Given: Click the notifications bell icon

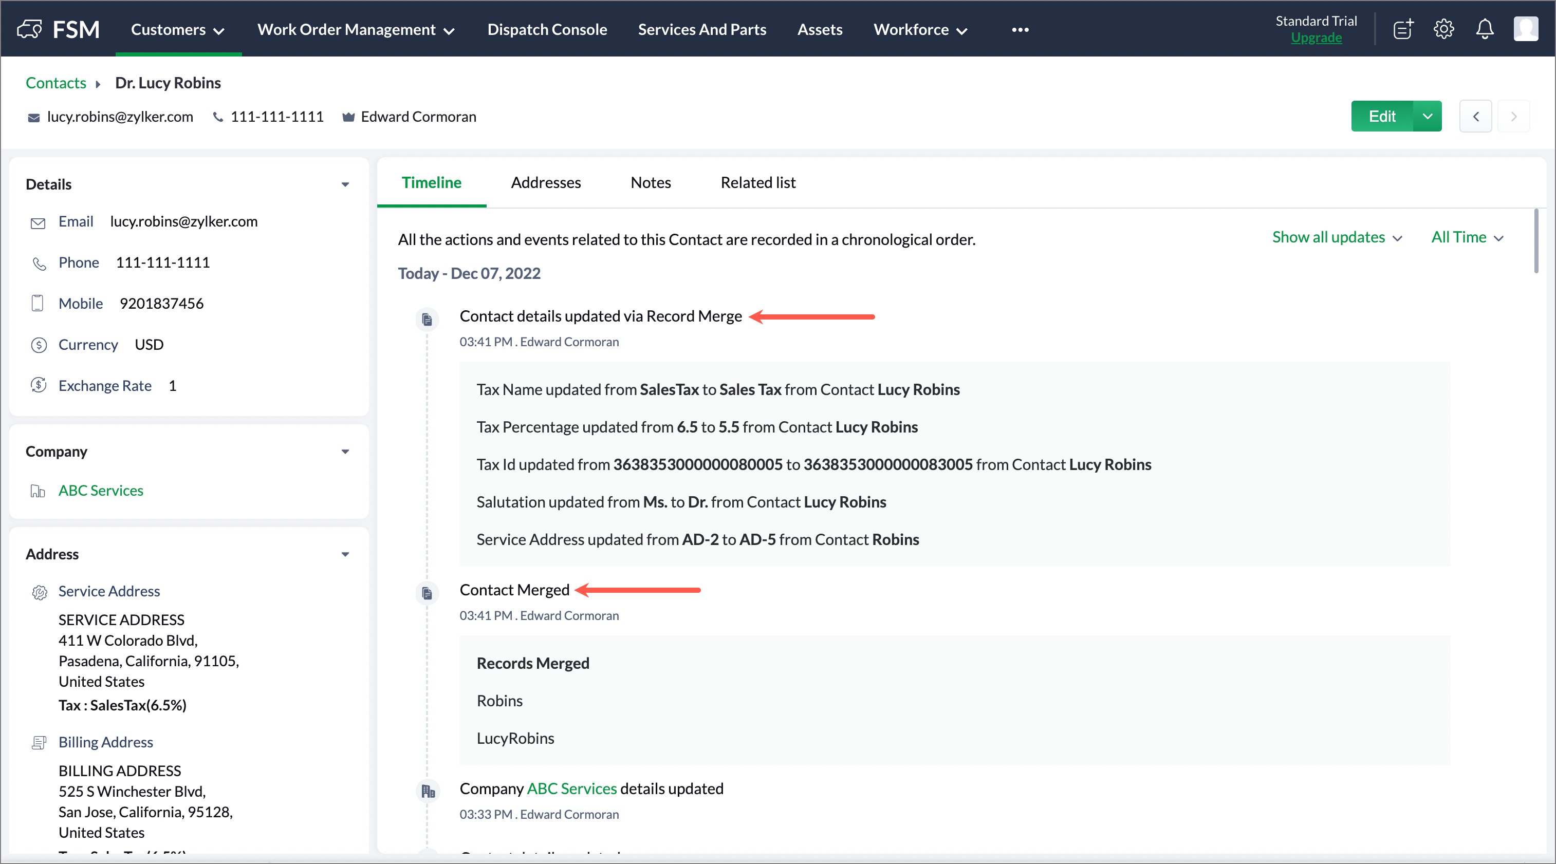Looking at the screenshot, I should [x=1484, y=29].
